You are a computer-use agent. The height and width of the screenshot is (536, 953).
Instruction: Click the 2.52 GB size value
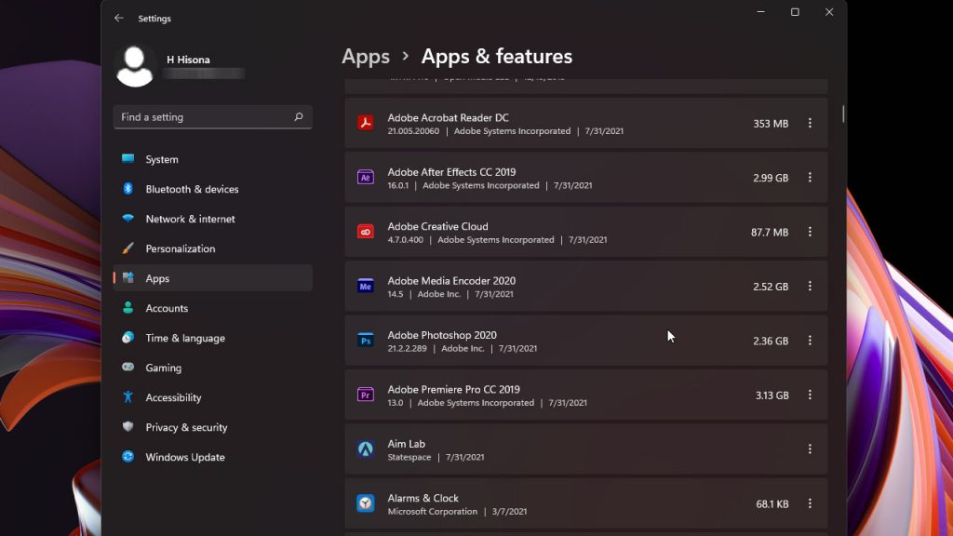tap(771, 287)
